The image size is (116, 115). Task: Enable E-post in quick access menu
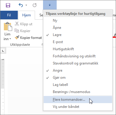pyautogui.click(x=78, y=42)
